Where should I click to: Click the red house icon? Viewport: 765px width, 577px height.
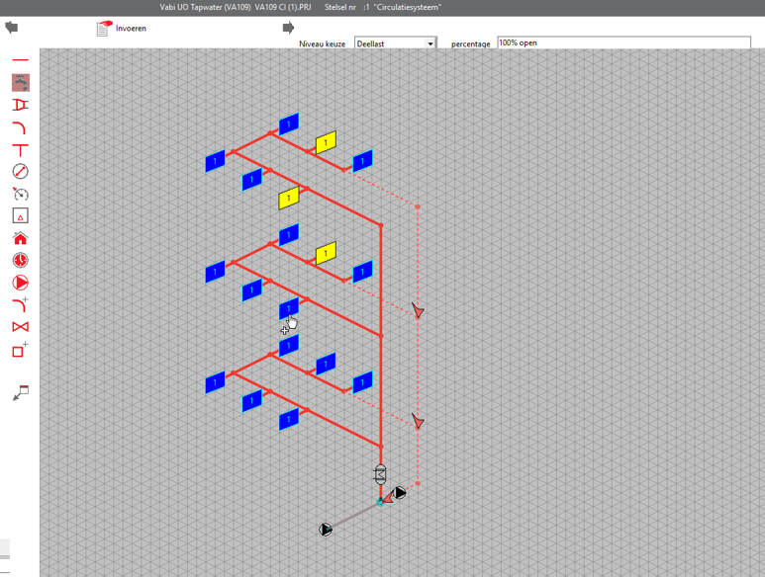pos(21,238)
